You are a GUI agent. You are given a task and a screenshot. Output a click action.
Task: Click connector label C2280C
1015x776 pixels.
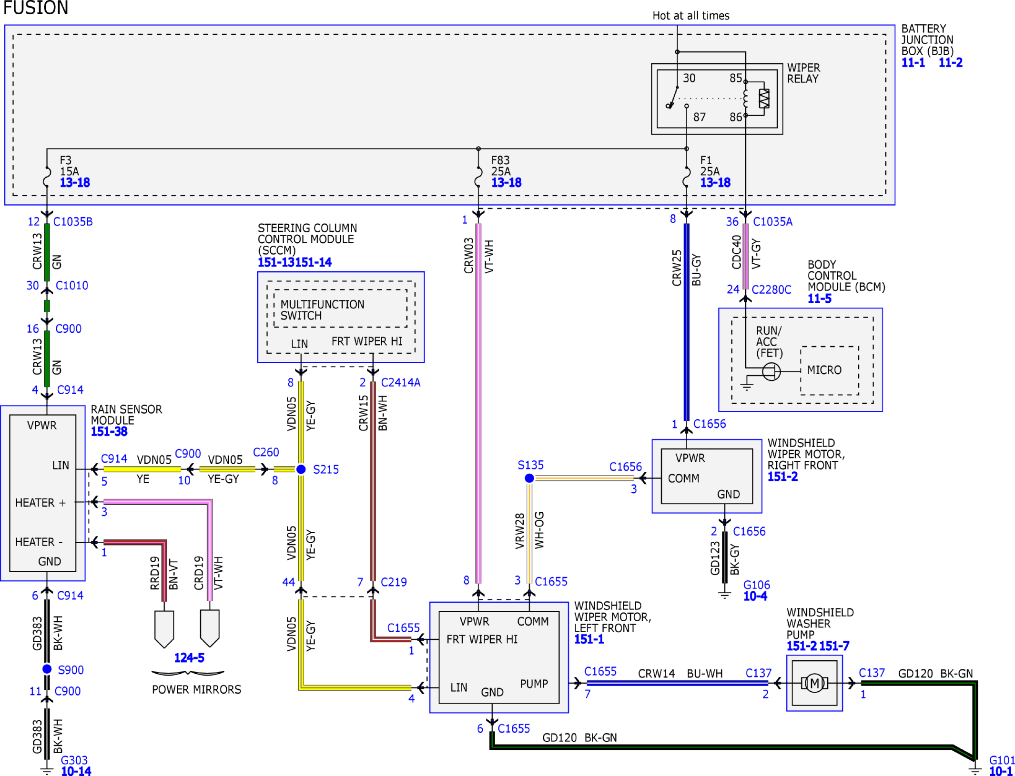[771, 289]
